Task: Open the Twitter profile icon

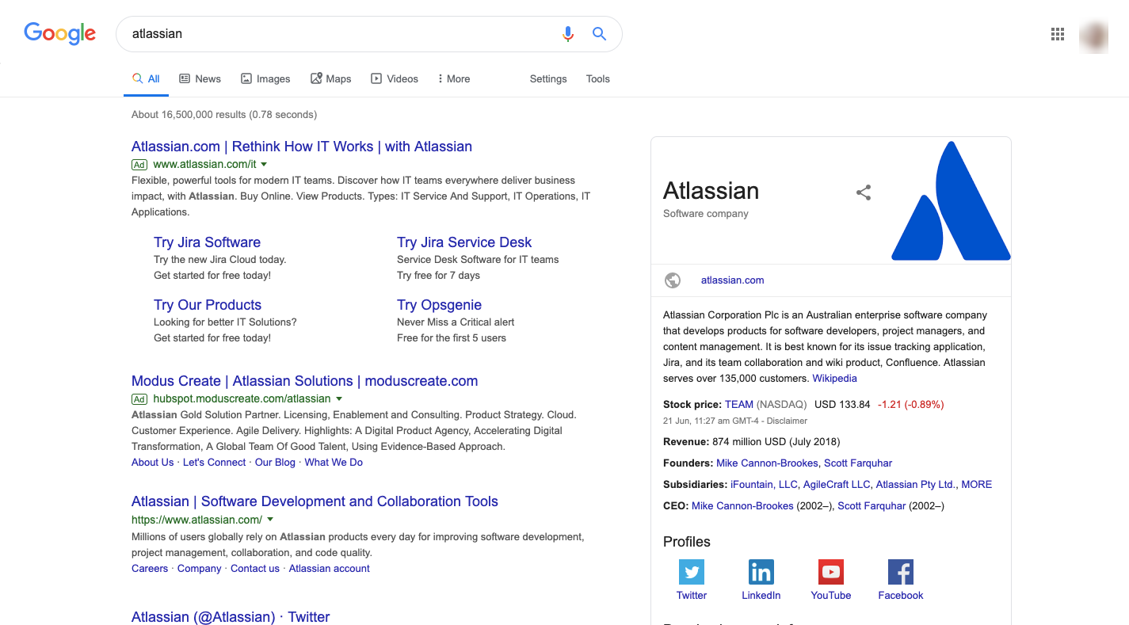Action: point(692,572)
